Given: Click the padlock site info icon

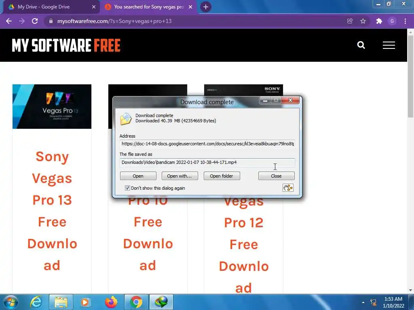Looking at the screenshot, I should (51, 21).
